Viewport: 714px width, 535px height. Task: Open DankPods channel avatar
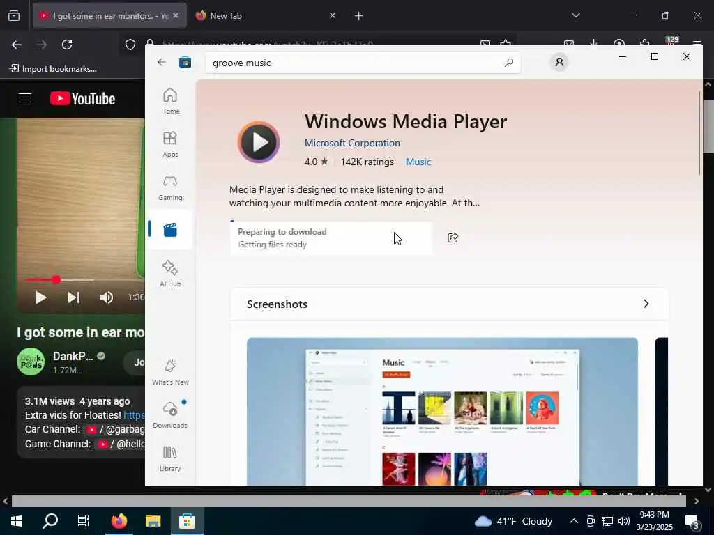[31, 362]
